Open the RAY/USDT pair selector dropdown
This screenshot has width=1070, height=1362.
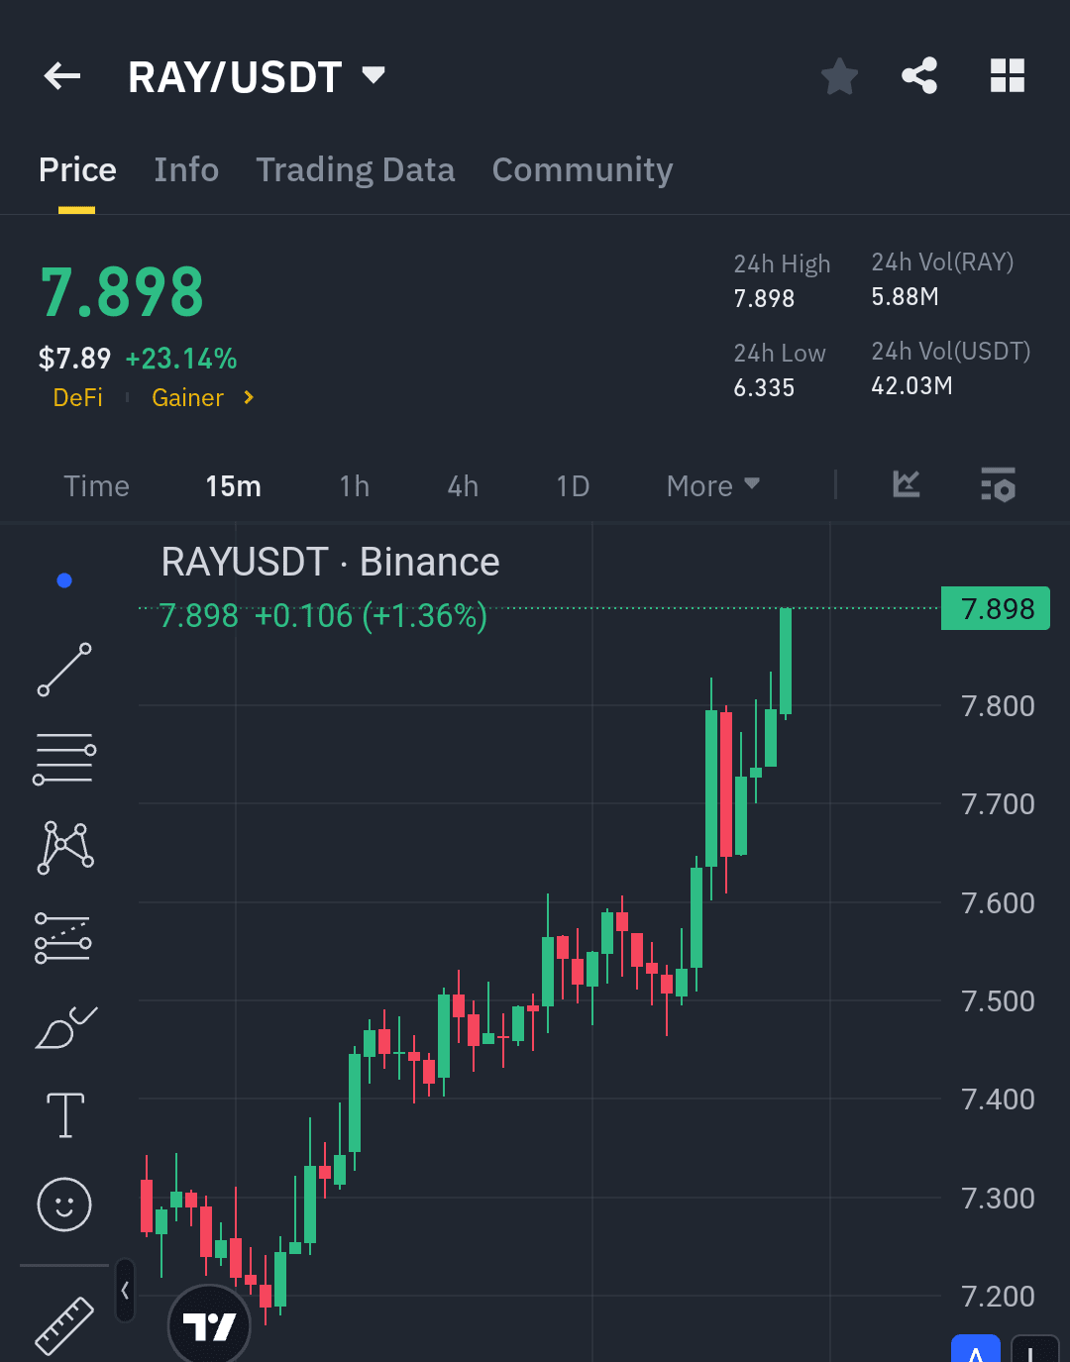coord(257,77)
